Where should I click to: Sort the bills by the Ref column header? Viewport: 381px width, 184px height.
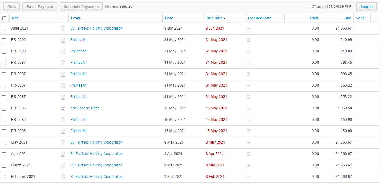tap(15, 18)
